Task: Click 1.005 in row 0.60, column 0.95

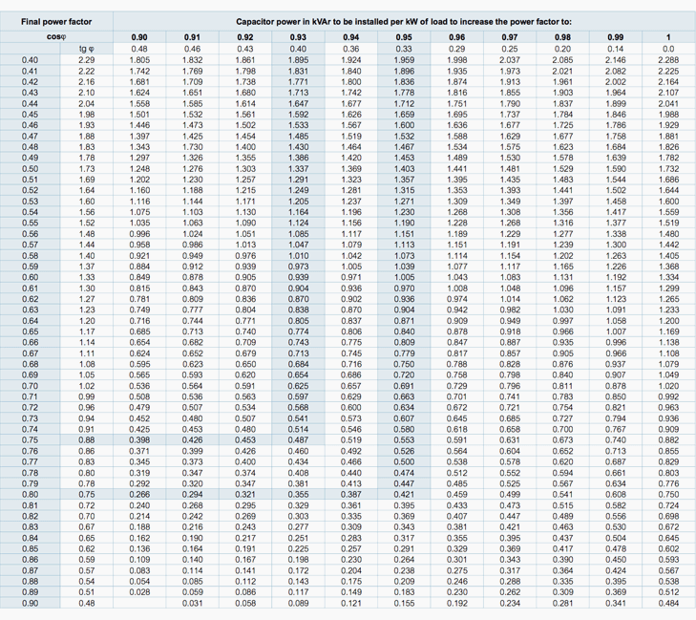Action: (x=404, y=277)
